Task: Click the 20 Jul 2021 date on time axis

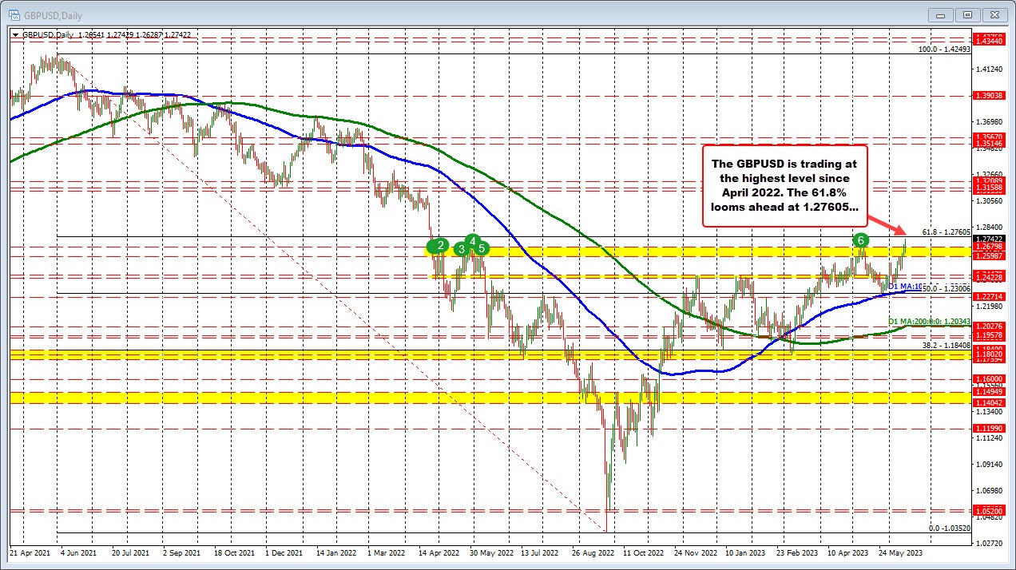Action: tap(130, 552)
